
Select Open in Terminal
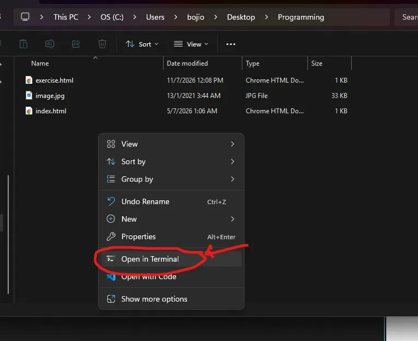(x=171, y=259)
